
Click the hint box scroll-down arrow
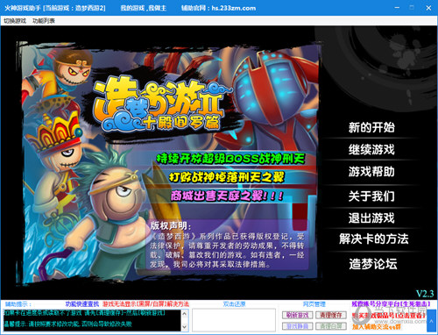(184, 327)
